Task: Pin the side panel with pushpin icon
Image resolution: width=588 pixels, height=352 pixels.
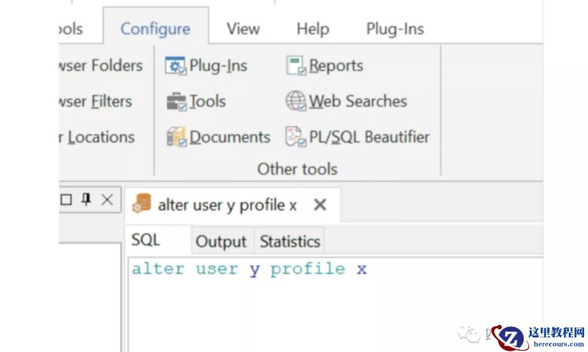Action: [x=86, y=200]
